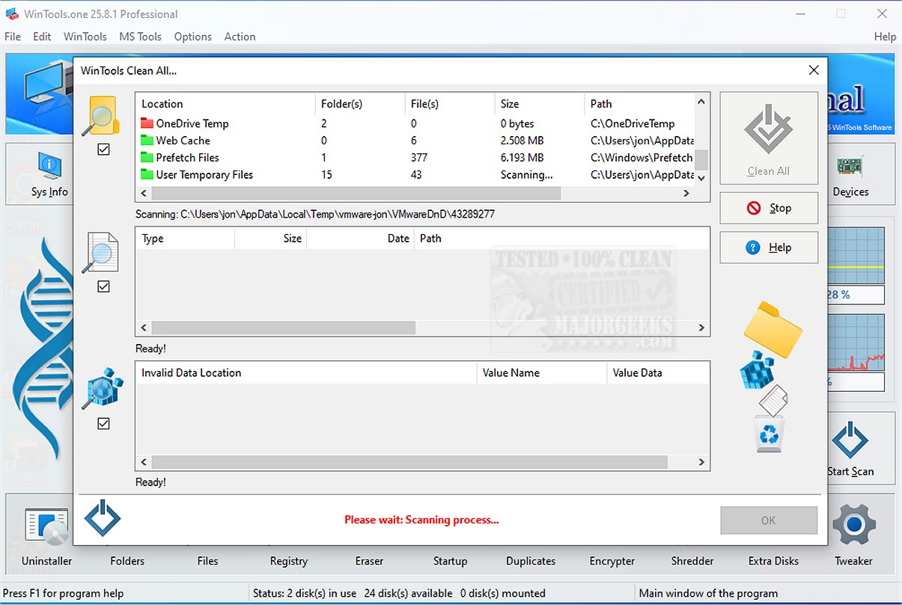Sort by the File(s) column header
Image resolution: width=902 pixels, height=605 pixels.
[450, 104]
